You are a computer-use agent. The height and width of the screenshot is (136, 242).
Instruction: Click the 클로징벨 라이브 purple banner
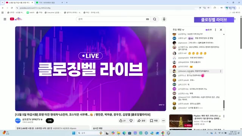click(214, 20)
